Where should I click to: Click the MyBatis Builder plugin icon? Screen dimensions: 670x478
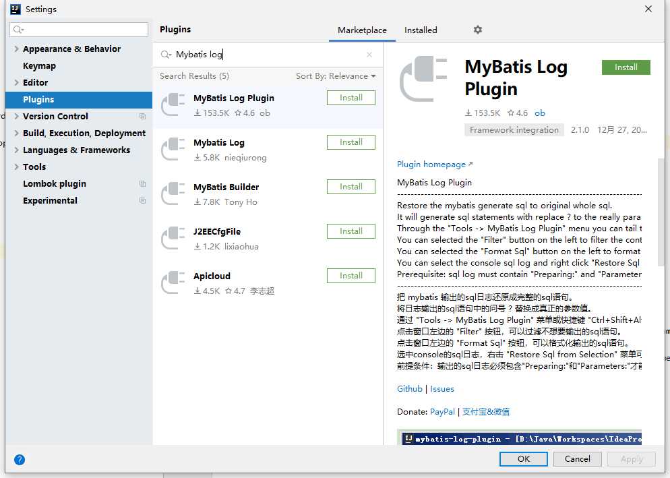[173, 193]
